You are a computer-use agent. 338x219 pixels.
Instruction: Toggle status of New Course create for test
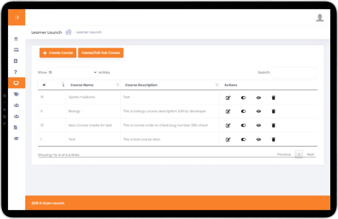pyautogui.click(x=243, y=125)
